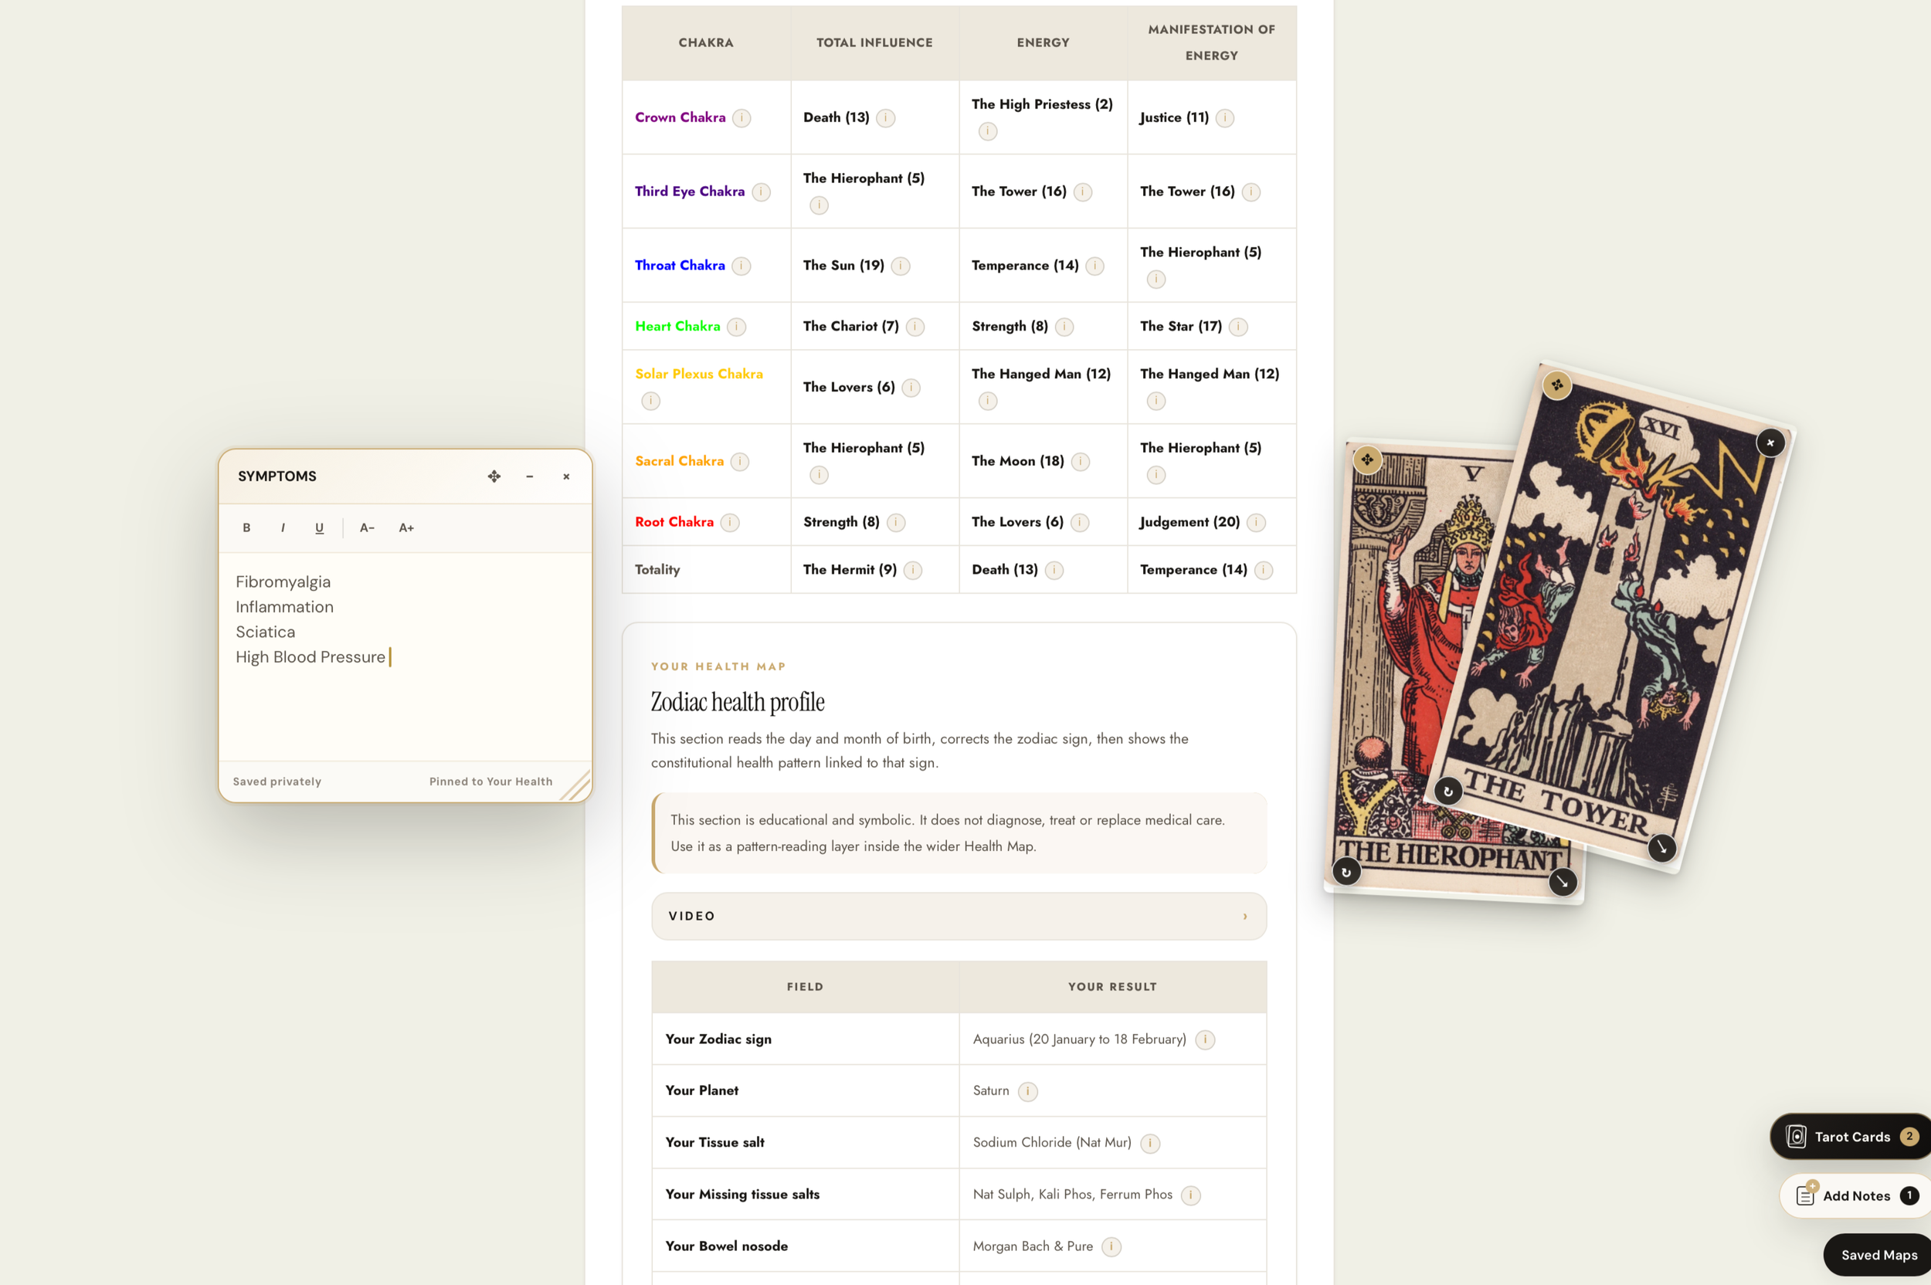Click info icon next to Throat Chakra
Screen dimensions: 1931x1285
coord(741,266)
